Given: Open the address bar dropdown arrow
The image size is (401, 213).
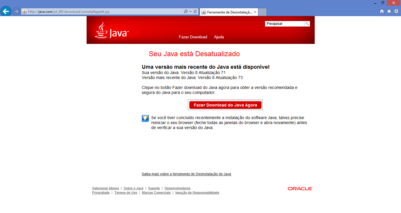Looking at the screenshot, I should (191, 12).
